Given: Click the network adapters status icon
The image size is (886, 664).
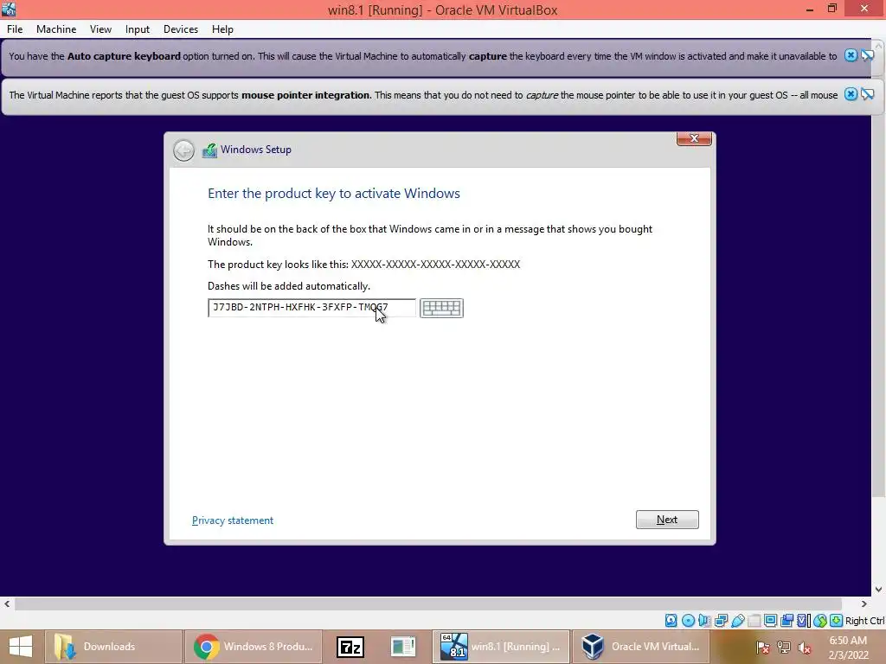Looking at the screenshot, I should [x=721, y=621].
